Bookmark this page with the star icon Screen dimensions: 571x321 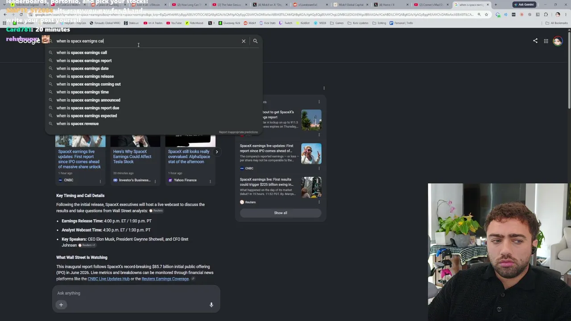[486, 14]
